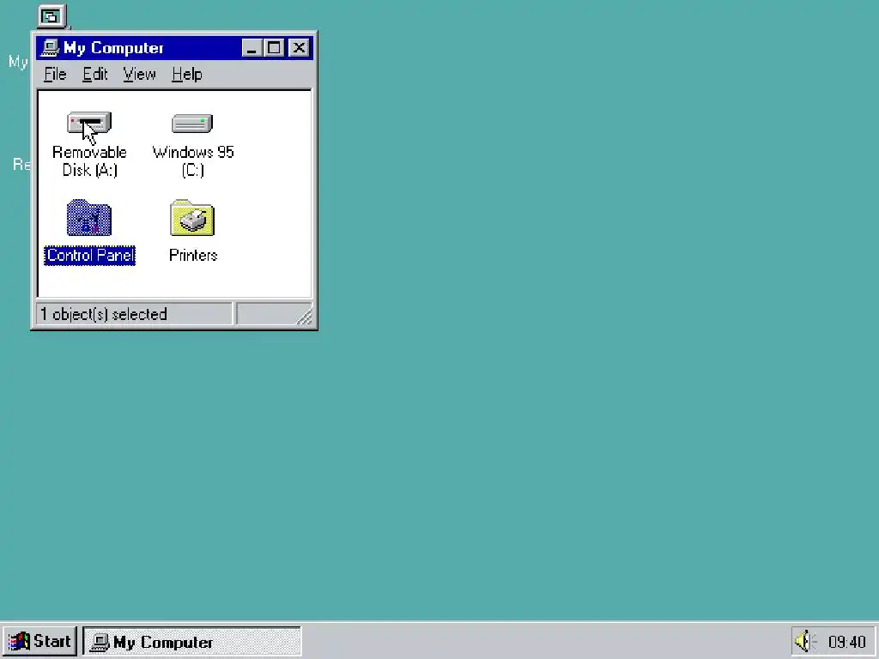Open the File menu
Viewport: 879px width, 659px height.
tap(55, 74)
